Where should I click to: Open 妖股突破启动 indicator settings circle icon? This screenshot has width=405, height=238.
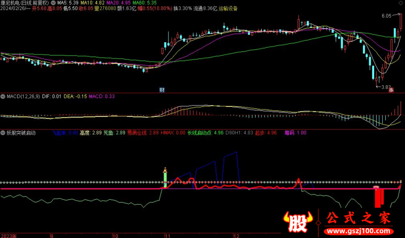tap(3, 133)
